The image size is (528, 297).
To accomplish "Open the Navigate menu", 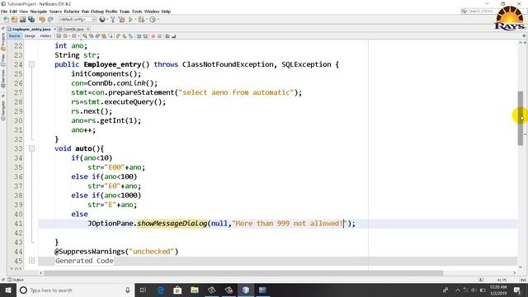I will click(x=39, y=12).
